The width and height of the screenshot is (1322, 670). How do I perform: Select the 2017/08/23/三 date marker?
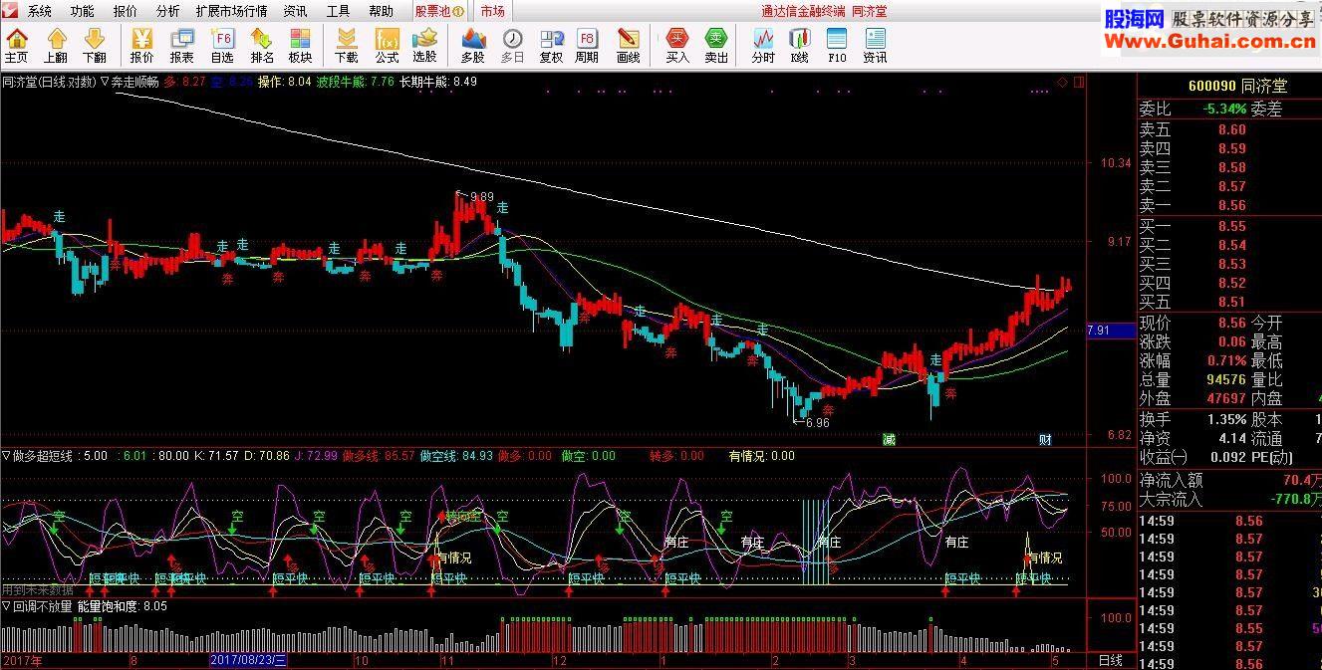click(x=248, y=661)
